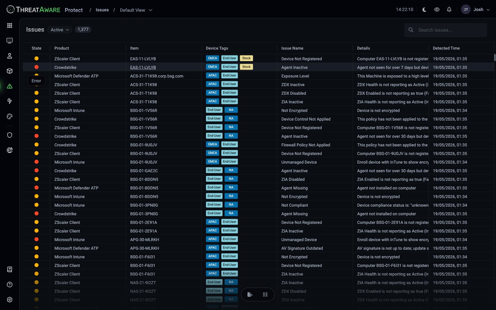Click Stock tag in ZScaler Client EAS-11-LVLYB row

tap(246, 58)
